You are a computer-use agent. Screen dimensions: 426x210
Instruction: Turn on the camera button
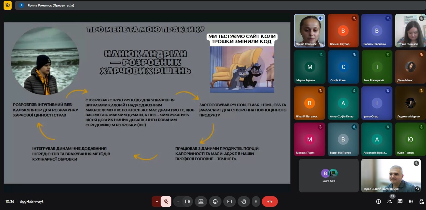[187, 201]
